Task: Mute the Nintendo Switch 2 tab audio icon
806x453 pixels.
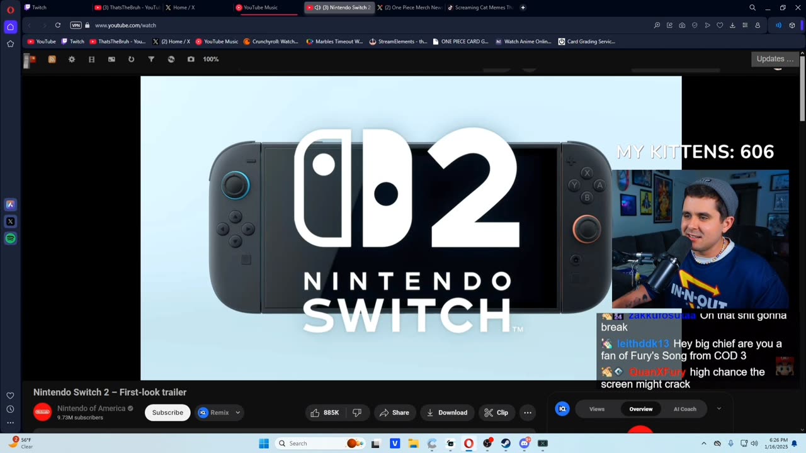Action: pos(317,8)
